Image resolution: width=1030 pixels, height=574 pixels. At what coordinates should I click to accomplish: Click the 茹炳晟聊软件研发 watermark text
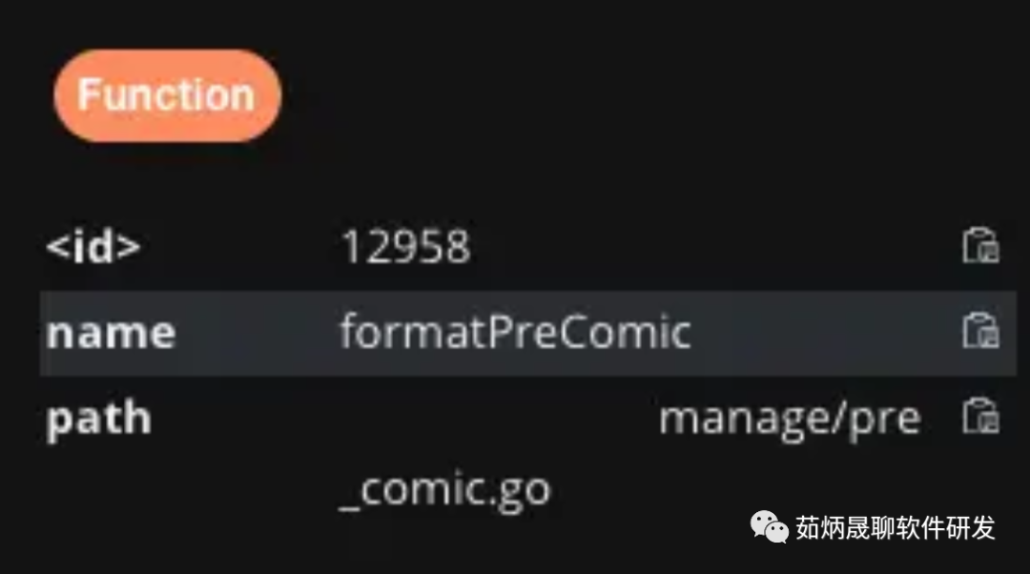(x=896, y=528)
